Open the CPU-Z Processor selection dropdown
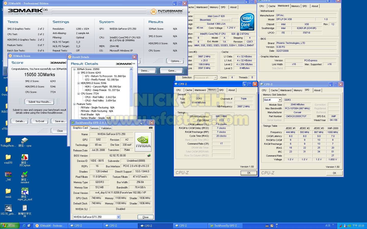The image size is (367, 229). pyautogui.click(x=215, y=78)
